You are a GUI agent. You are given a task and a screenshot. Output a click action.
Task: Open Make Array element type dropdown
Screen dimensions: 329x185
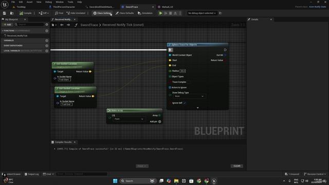tap(129, 119)
